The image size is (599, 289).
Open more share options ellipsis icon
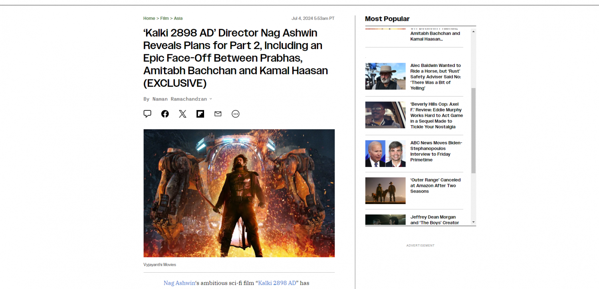point(236,114)
